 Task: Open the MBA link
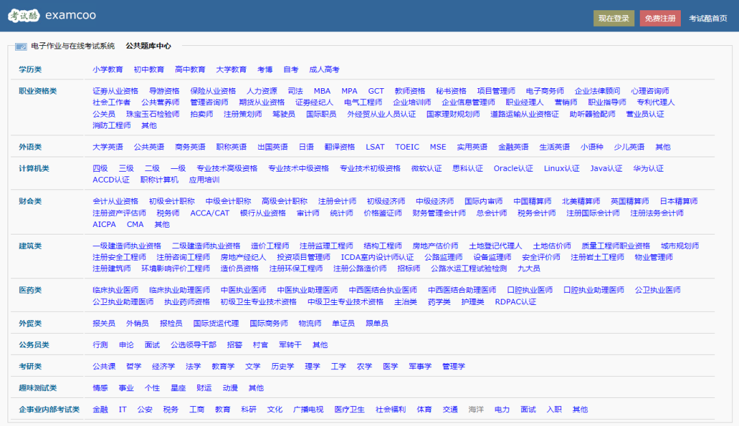click(322, 91)
